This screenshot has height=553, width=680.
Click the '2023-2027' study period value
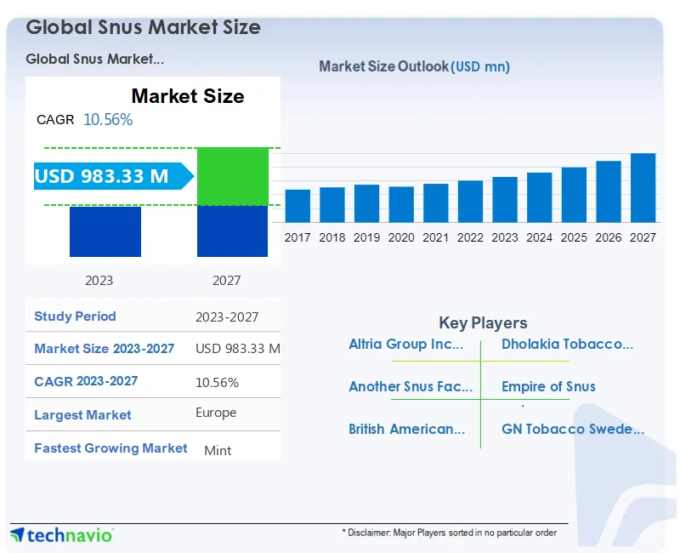click(x=227, y=317)
